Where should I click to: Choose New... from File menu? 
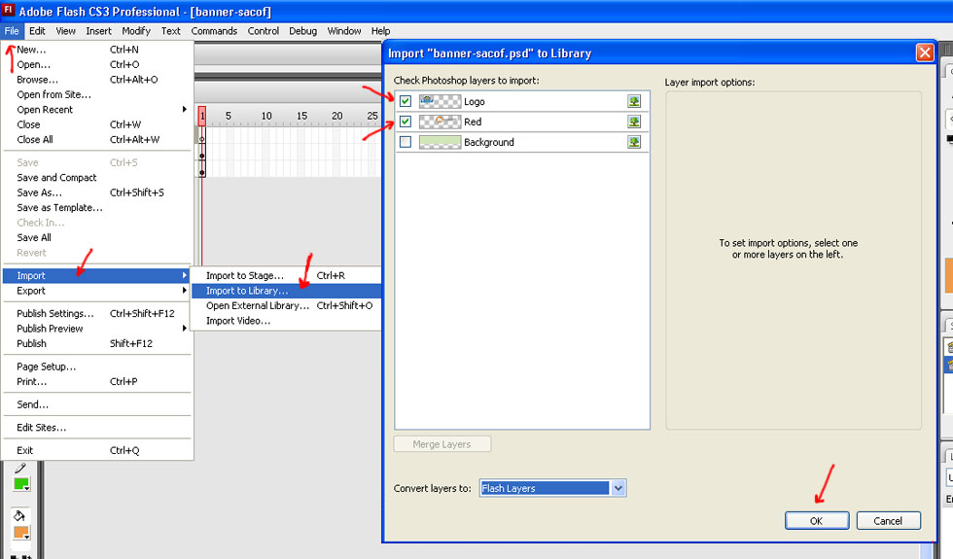pos(97,50)
